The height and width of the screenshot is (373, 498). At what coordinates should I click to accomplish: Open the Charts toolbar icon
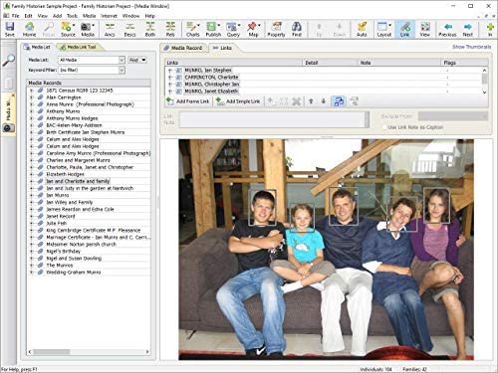pyautogui.click(x=192, y=29)
